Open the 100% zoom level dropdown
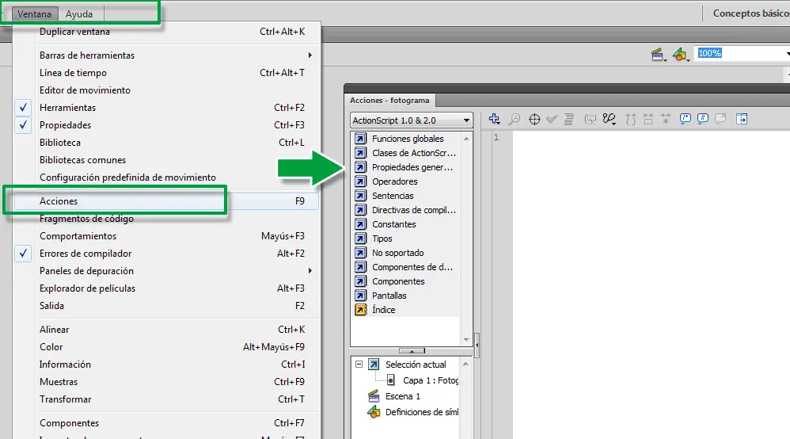790x439 pixels. (788, 53)
